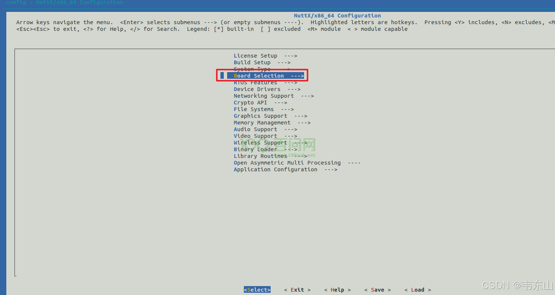Image resolution: width=555 pixels, height=295 pixels.
Task: Open the Graphics Support submenu
Action: click(x=270, y=116)
